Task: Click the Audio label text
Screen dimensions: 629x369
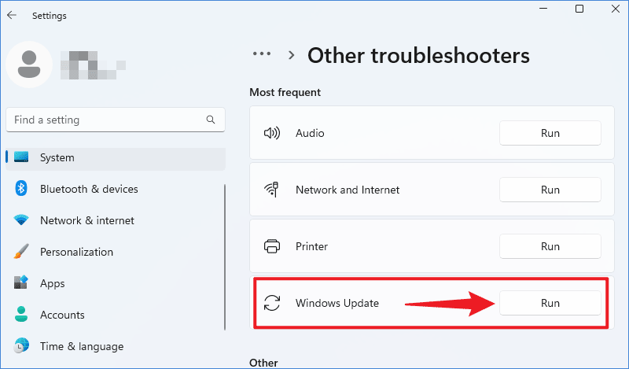Action: pyautogui.click(x=310, y=133)
